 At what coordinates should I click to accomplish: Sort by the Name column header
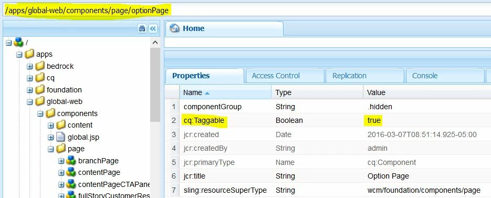(225, 93)
